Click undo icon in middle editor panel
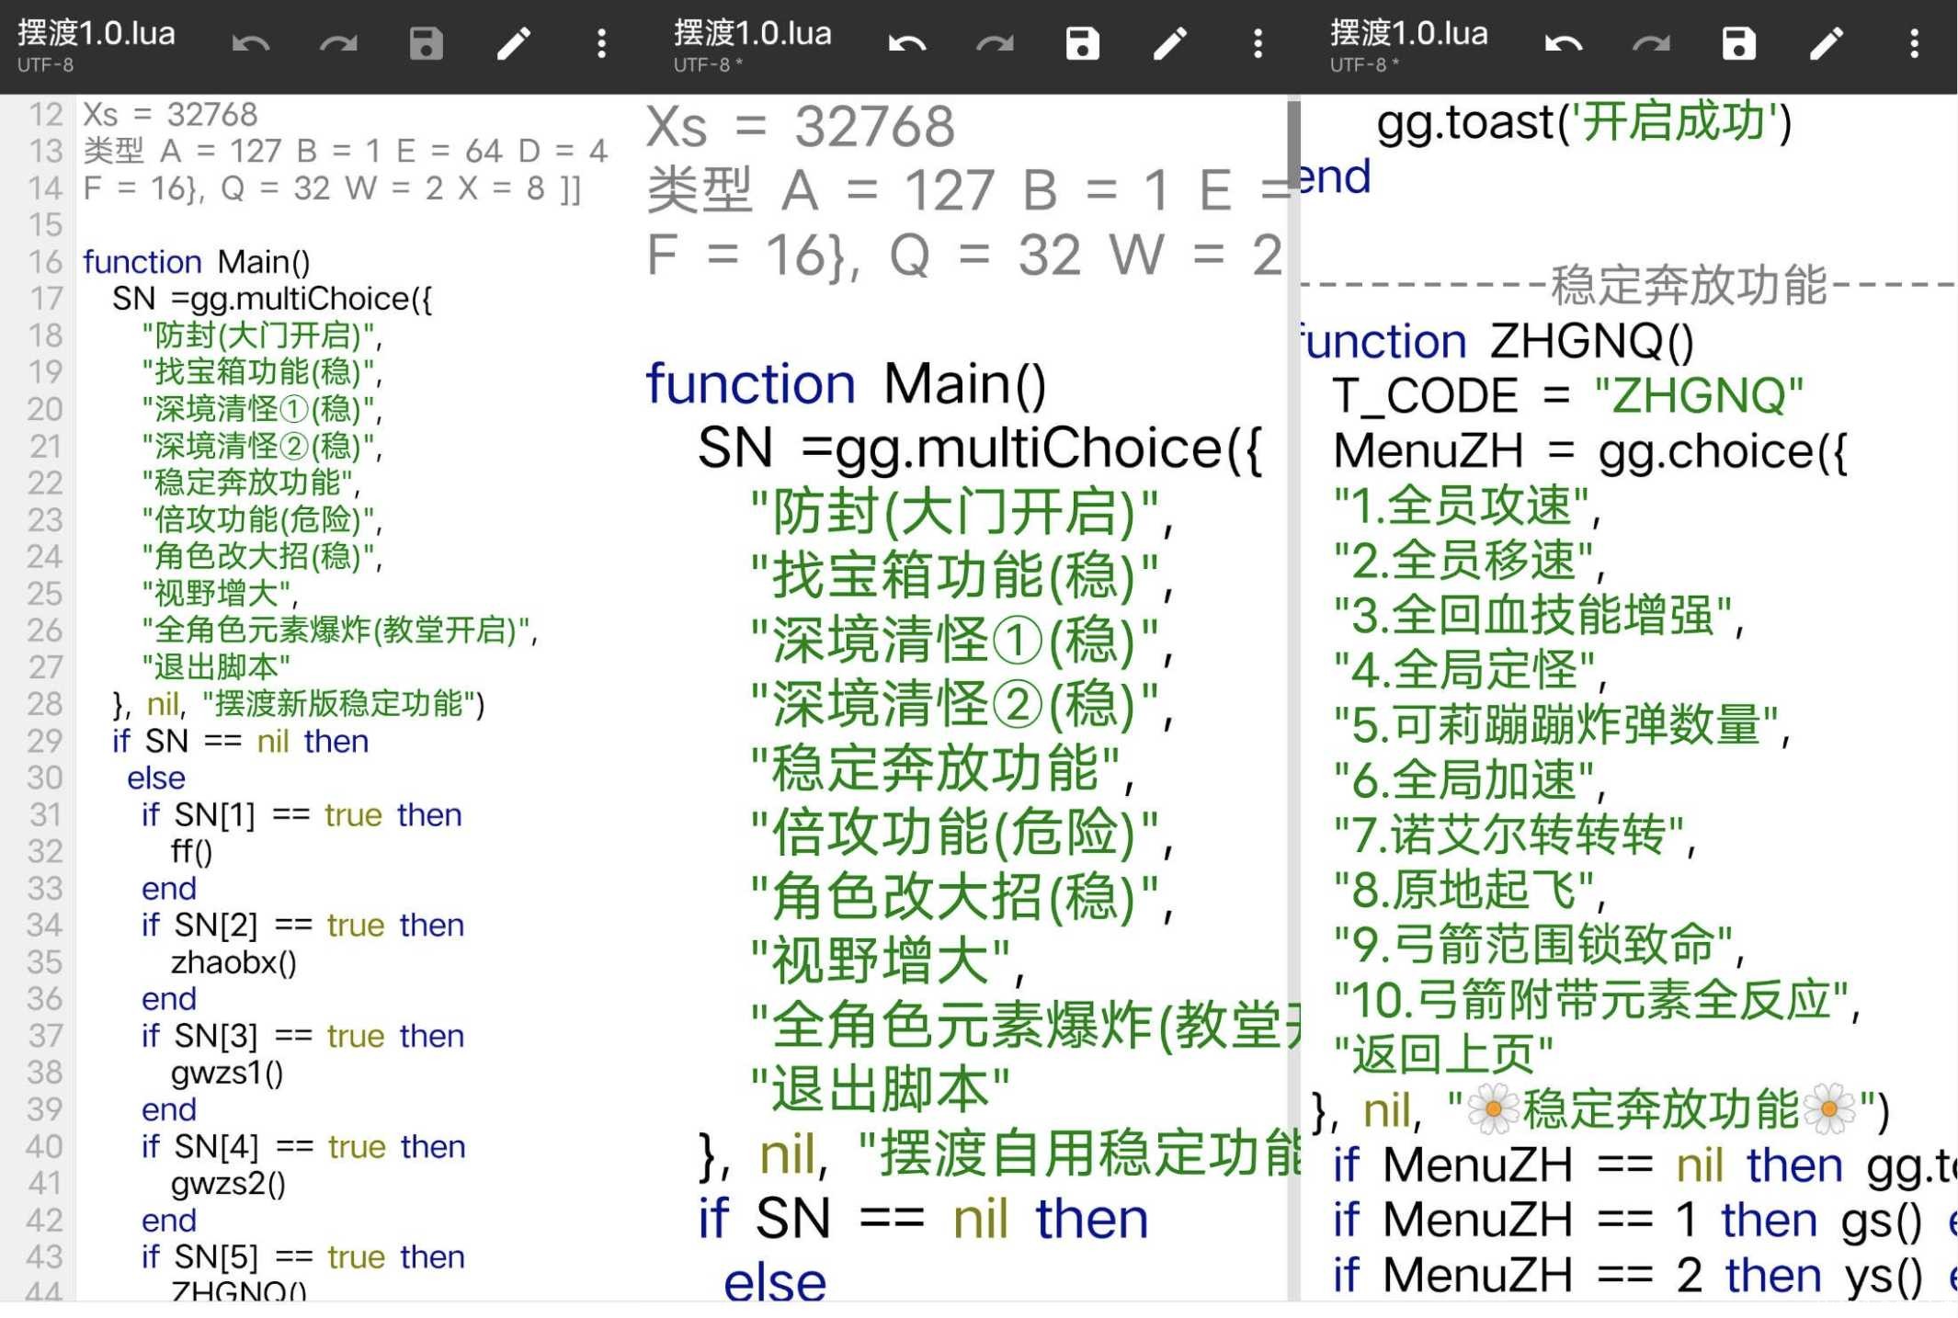 (907, 43)
